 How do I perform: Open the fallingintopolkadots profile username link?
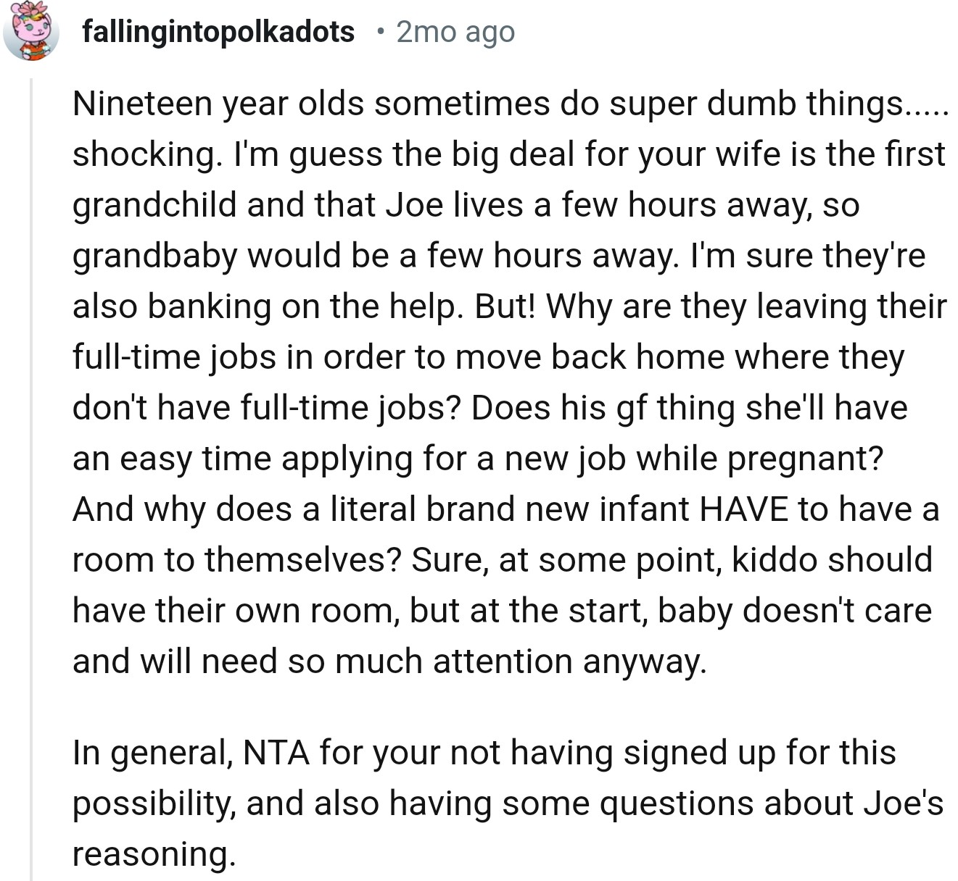click(x=218, y=32)
